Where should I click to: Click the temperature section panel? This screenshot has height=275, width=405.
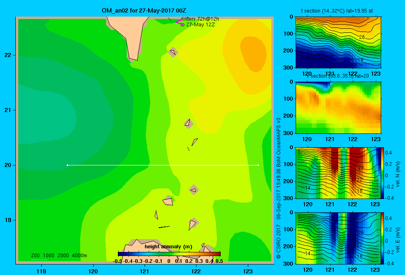338,42
